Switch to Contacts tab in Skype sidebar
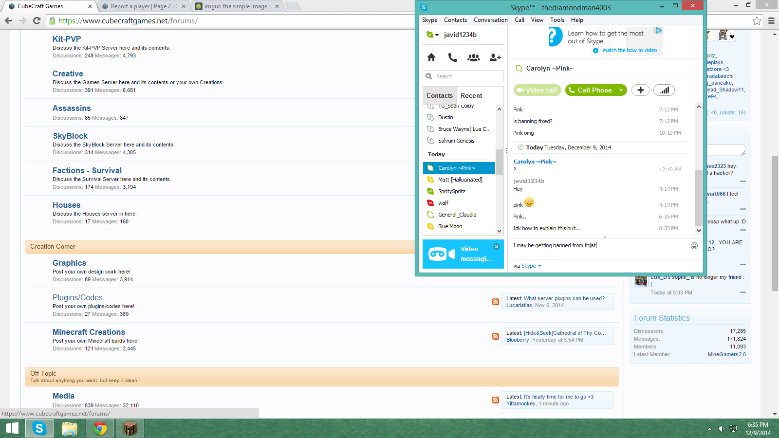This screenshot has height=438, width=779. (x=440, y=96)
